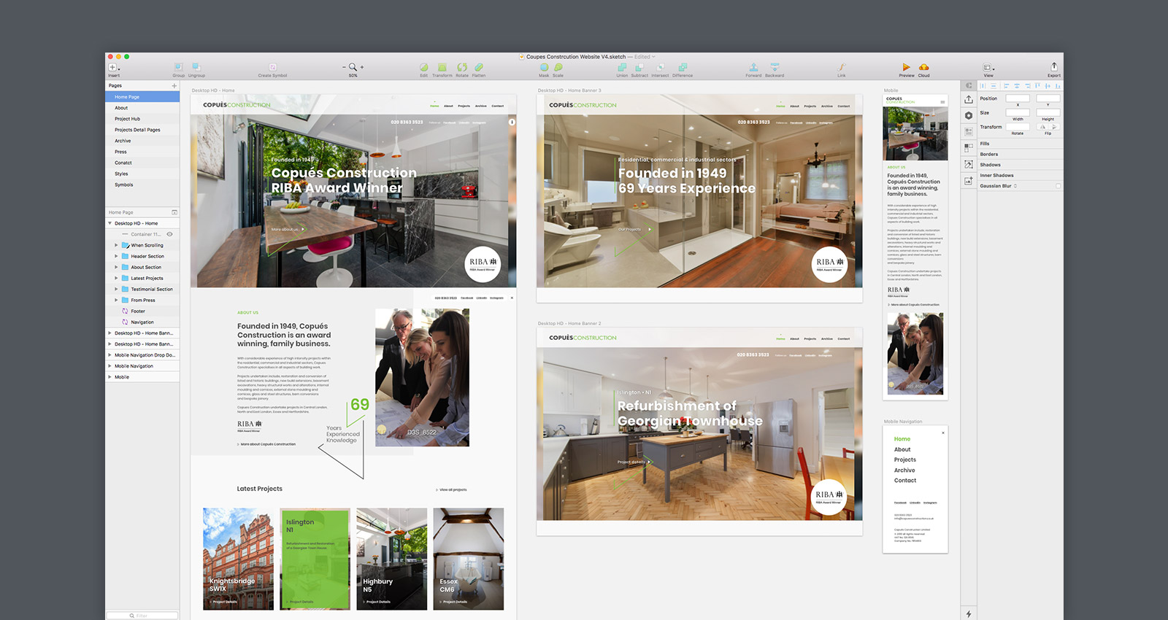Viewport: 1168px width, 620px height.
Task: Toggle visibility of Container layer
Action: point(169,234)
